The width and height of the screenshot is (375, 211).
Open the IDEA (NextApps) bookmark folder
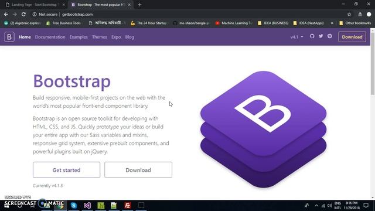click(x=308, y=23)
